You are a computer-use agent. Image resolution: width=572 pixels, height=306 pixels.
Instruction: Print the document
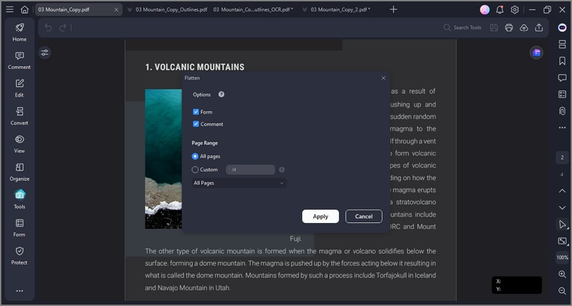click(x=509, y=27)
